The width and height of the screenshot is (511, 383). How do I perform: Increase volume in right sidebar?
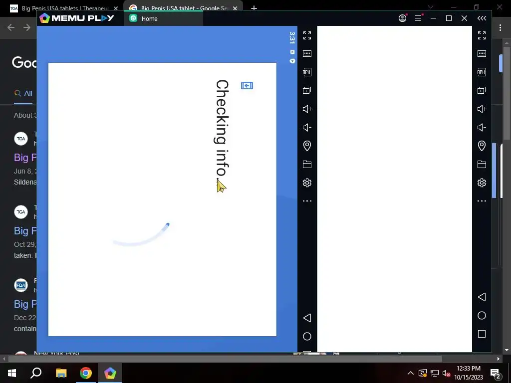482,109
